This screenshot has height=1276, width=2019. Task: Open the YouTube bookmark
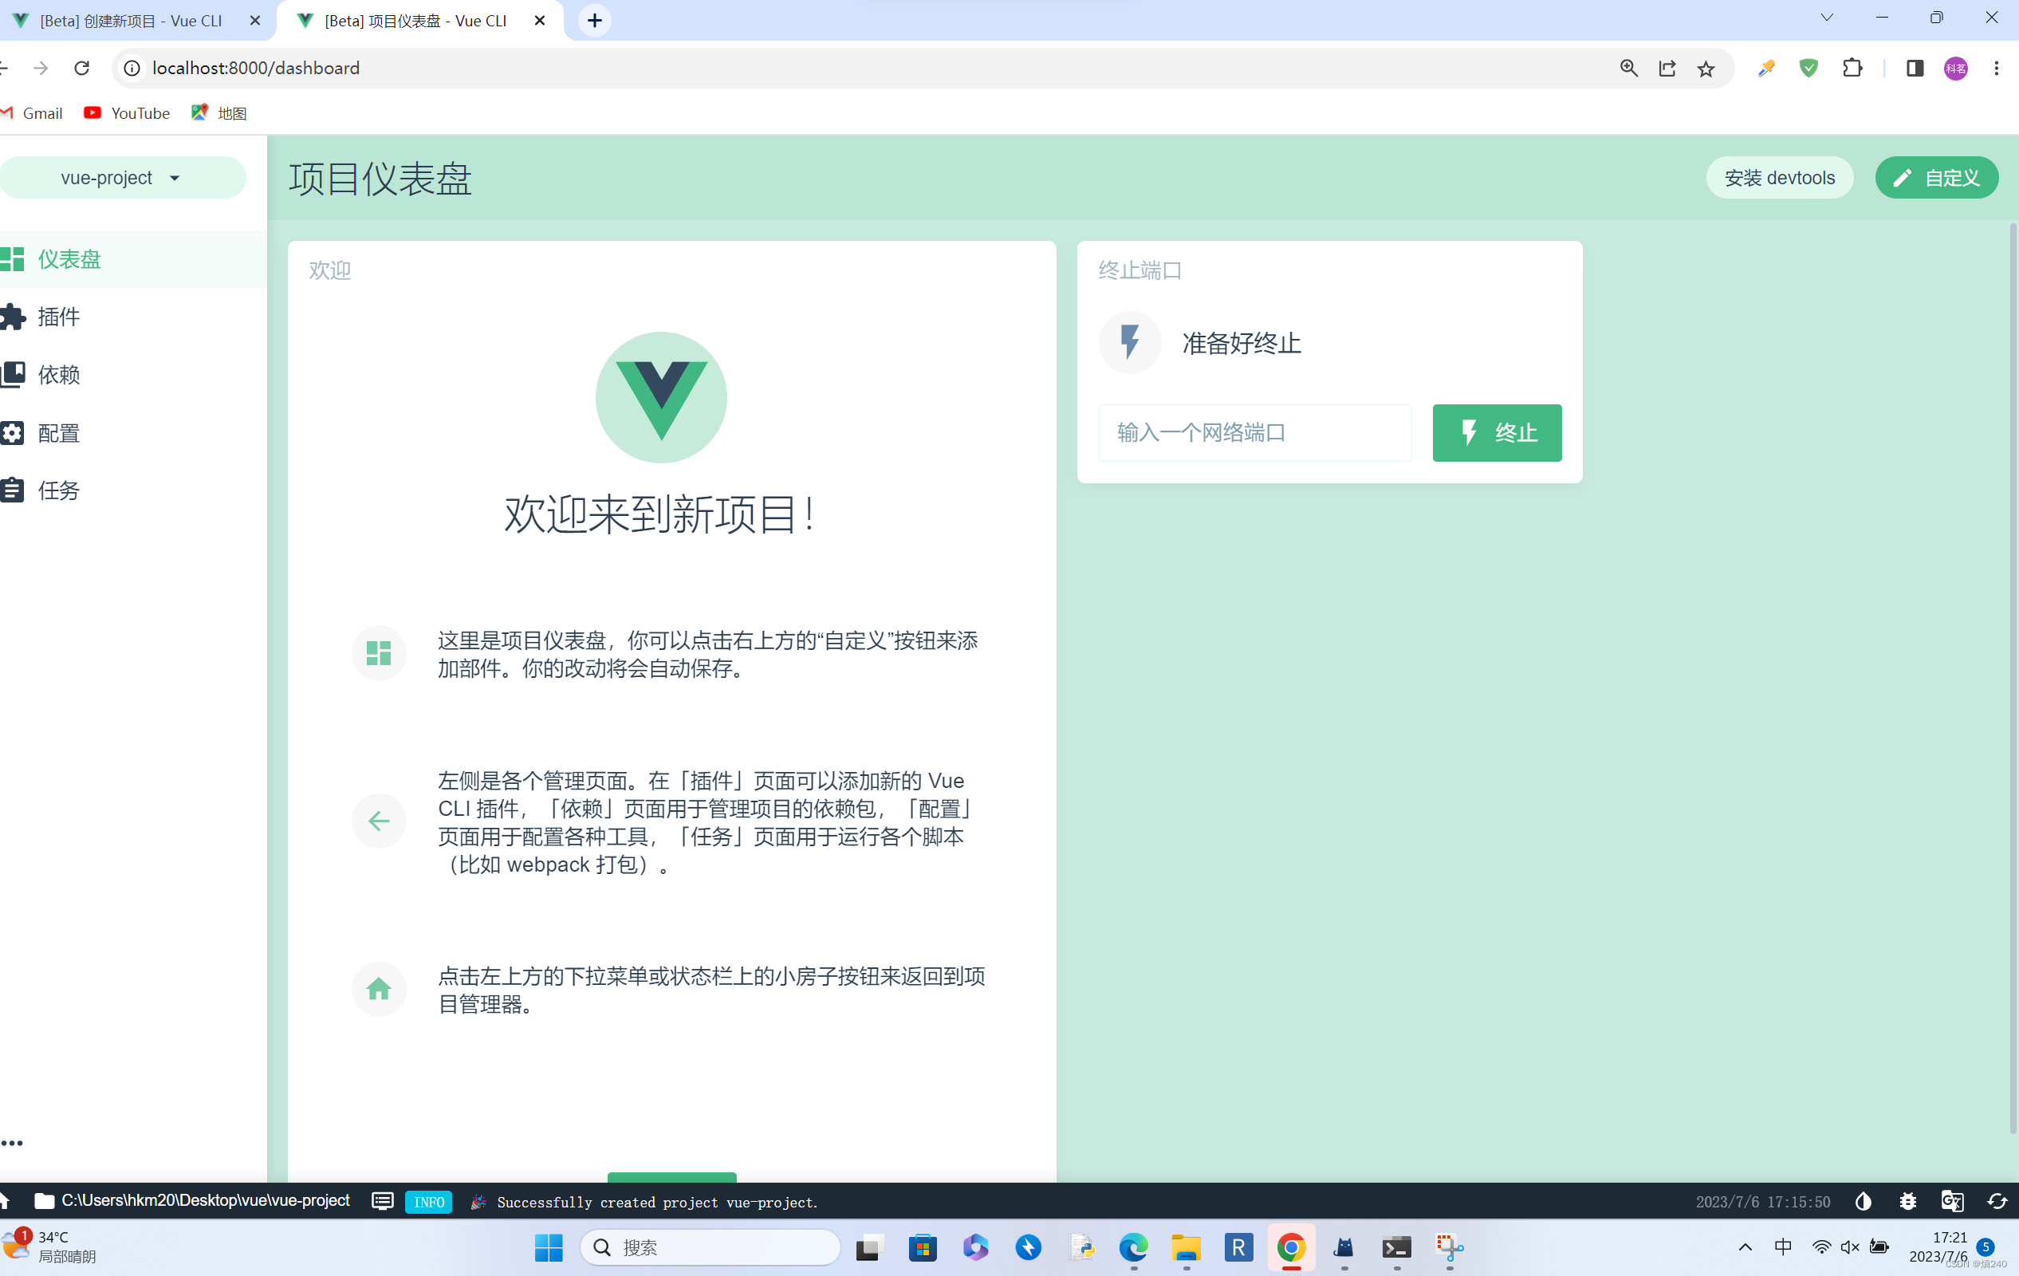[127, 113]
